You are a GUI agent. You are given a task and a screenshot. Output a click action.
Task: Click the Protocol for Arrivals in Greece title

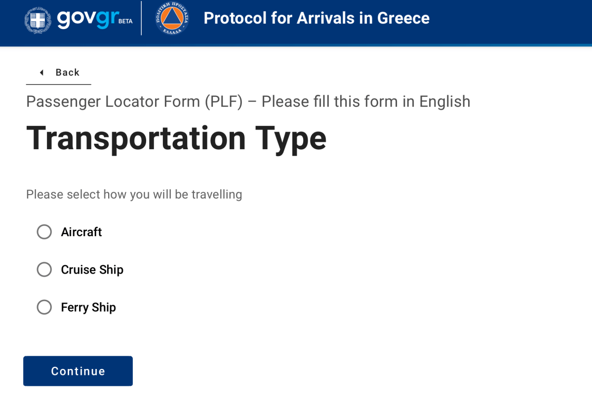316,18
